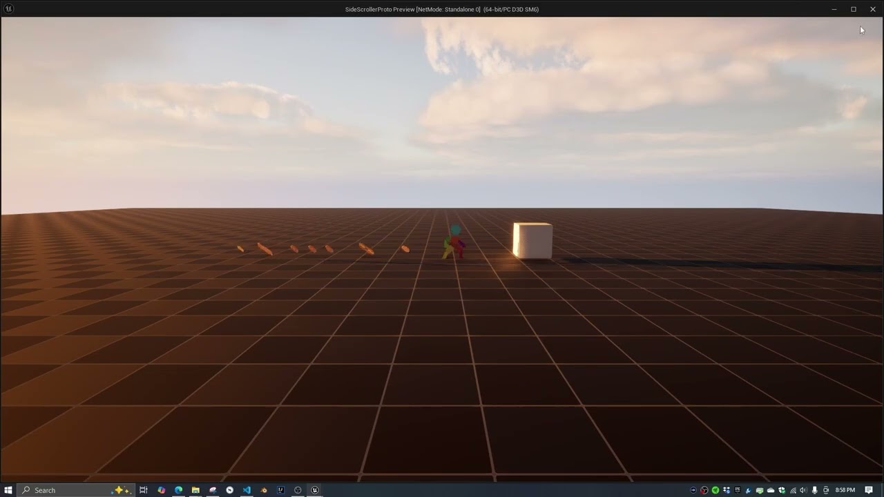Screen dimensions: 884x497
Task: Open the notification center icon
Action: [869, 490]
